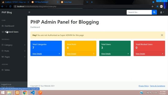Bookmark this page with the star
Screen dimensions: 168x95
153,6
